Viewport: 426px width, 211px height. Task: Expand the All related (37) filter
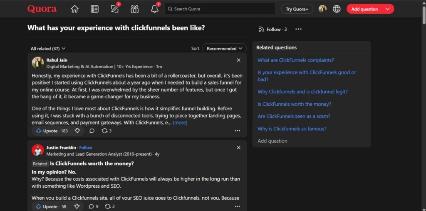pyautogui.click(x=48, y=48)
